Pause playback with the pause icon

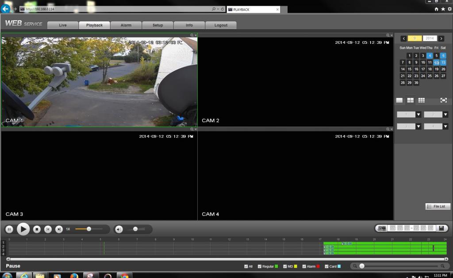[x=9, y=229]
